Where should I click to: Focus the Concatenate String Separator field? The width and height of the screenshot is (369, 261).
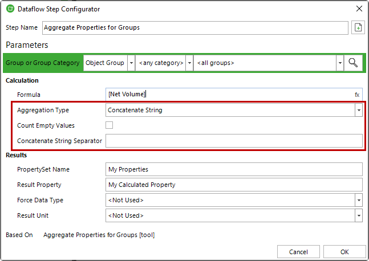tap(234, 141)
